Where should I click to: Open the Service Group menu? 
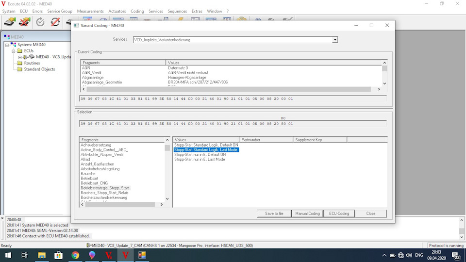click(60, 11)
